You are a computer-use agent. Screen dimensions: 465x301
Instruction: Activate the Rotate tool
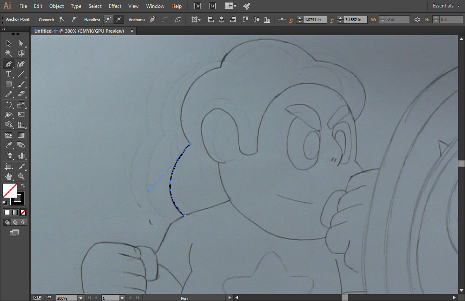[9, 105]
